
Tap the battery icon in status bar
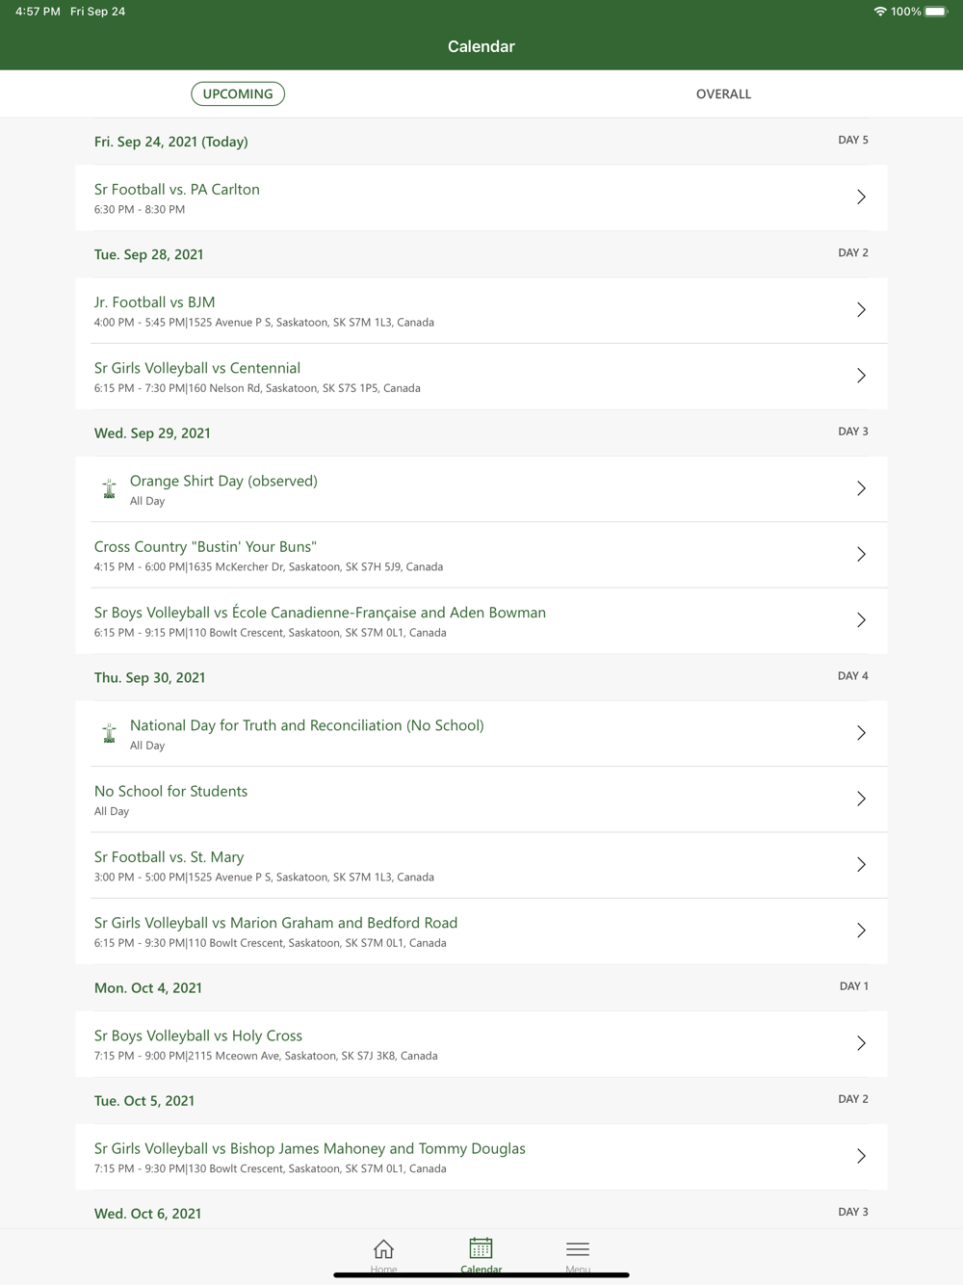coord(937,12)
